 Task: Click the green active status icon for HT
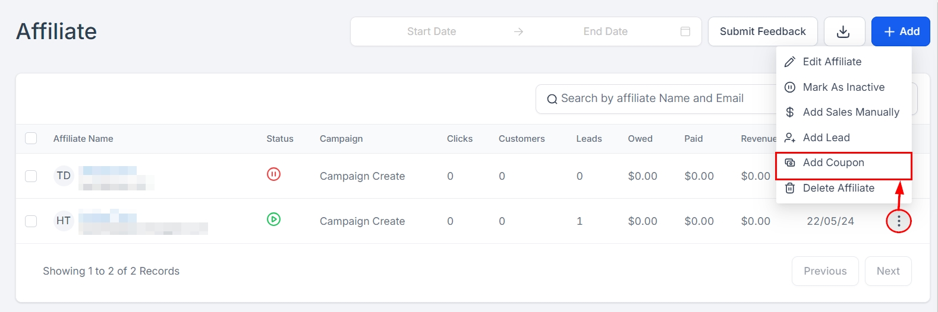coord(273,219)
